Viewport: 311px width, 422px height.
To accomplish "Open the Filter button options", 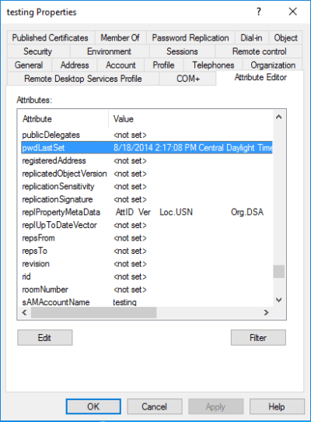I will click(258, 337).
